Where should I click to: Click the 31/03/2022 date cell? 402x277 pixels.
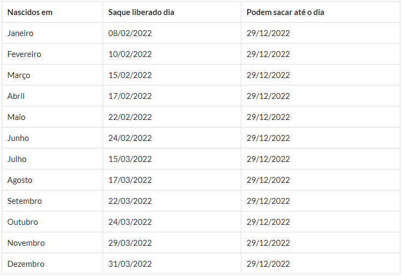[130, 264]
